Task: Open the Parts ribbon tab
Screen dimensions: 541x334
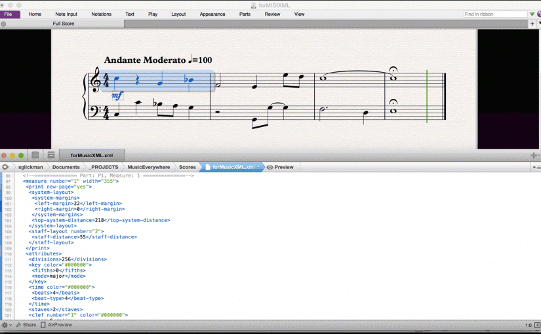Action: point(245,14)
